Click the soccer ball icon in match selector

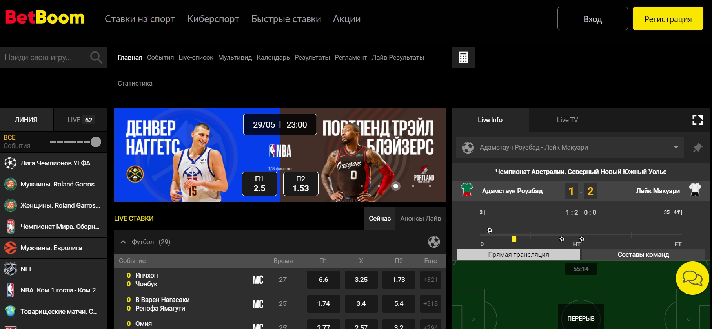tap(468, 148)
